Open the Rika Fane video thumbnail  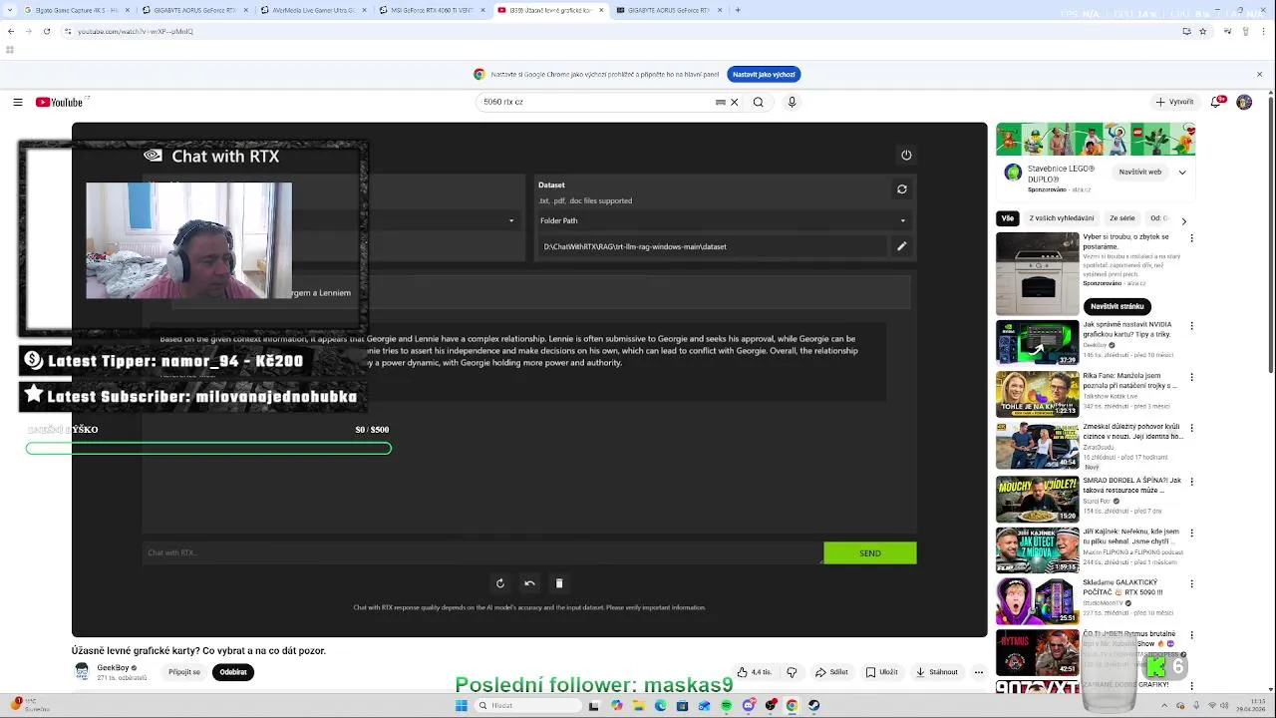click(1037, 394)
